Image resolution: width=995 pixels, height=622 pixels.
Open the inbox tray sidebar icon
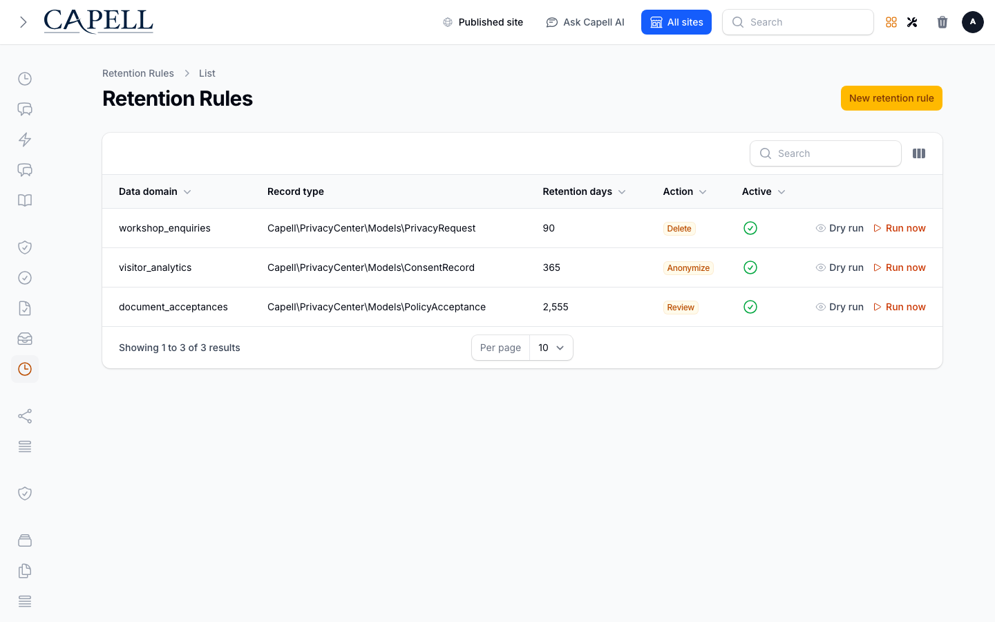tap(25, 339)
